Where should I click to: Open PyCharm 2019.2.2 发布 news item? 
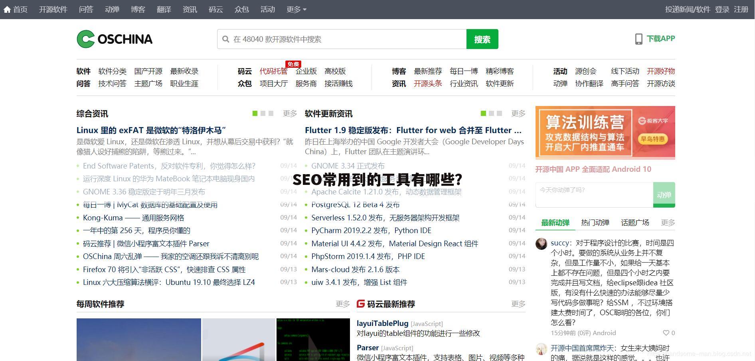pyautogui.click(x=371, y=231)
